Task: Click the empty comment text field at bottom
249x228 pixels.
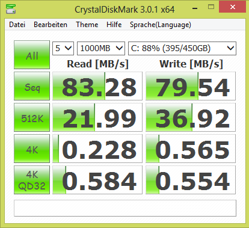Action: (125, 208)
